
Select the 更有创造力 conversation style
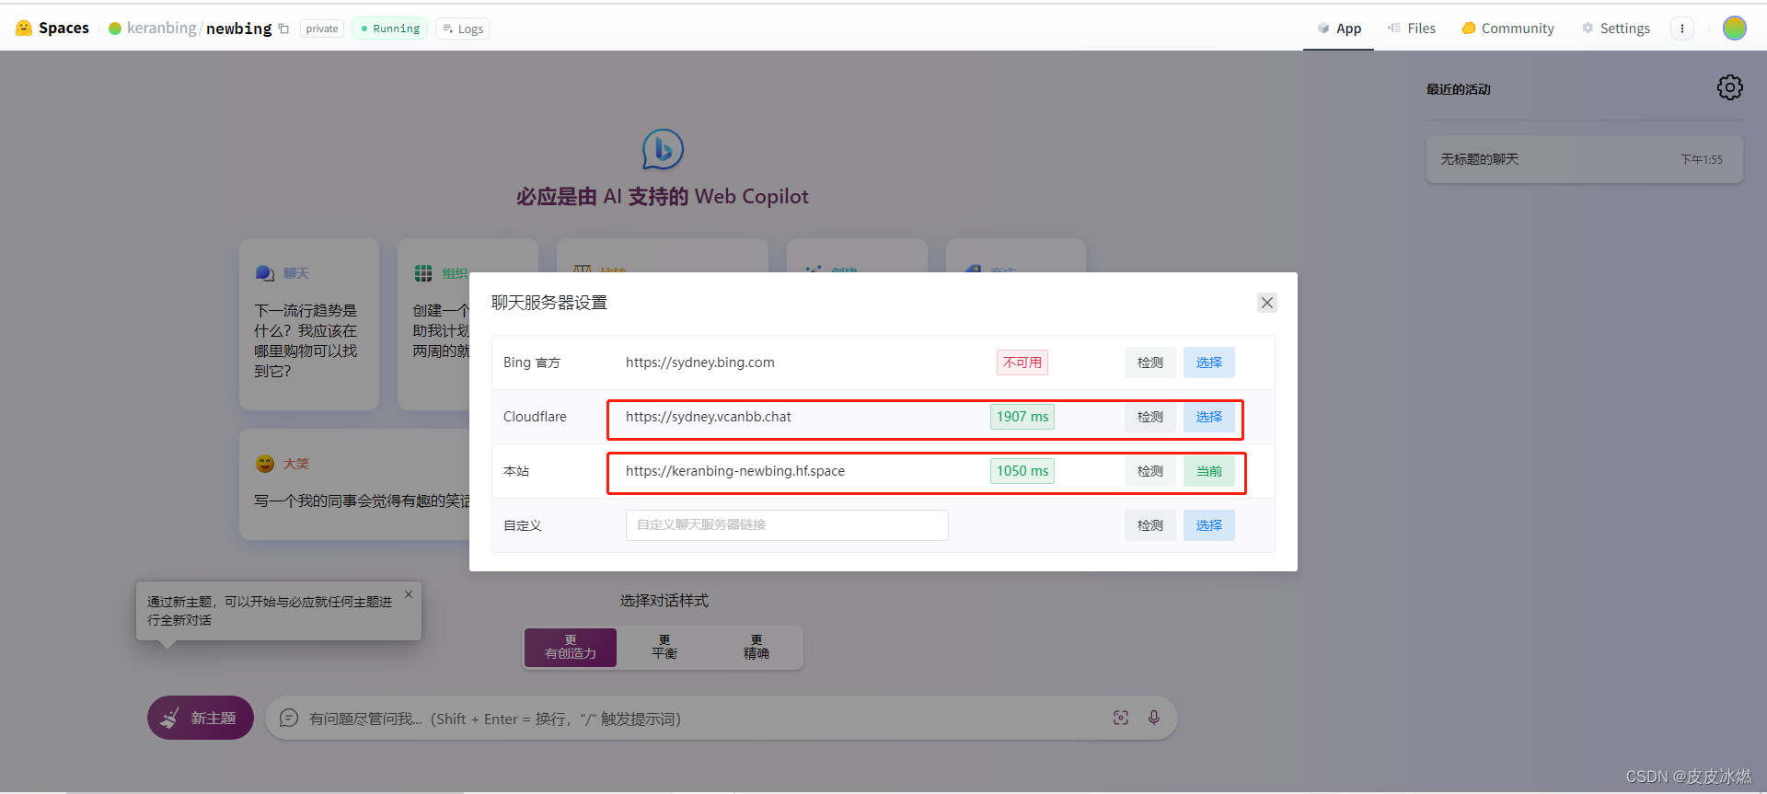pos(571,647)
